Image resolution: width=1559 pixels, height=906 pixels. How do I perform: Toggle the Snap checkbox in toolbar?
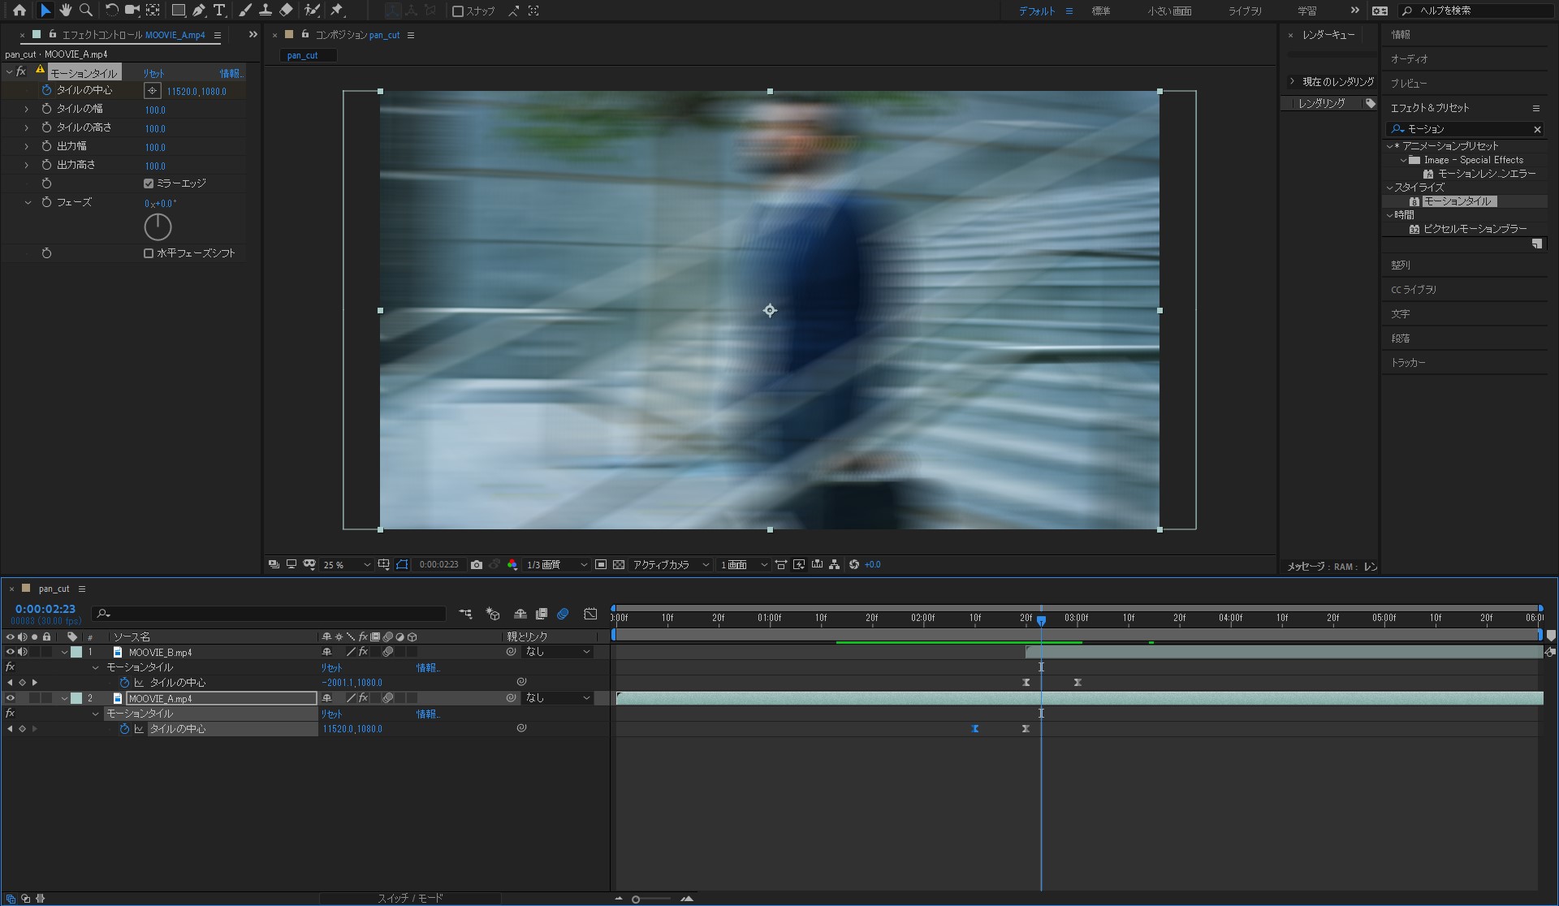tap(458, 11)
